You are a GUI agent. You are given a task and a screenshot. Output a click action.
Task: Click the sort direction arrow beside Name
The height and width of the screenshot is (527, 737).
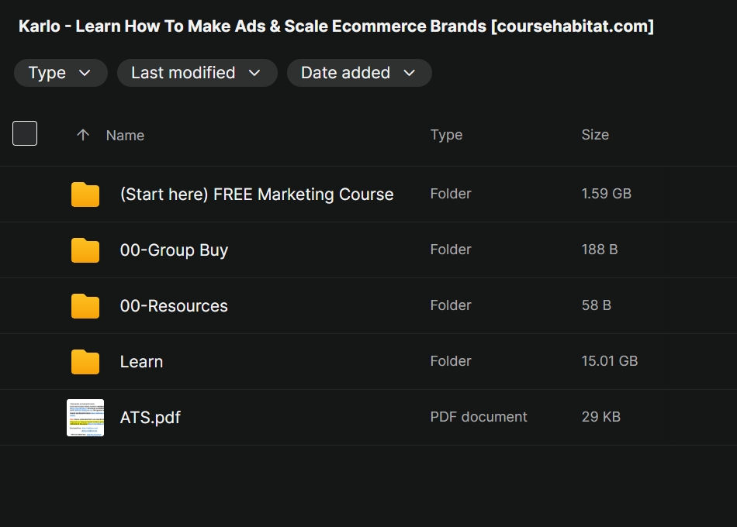pos(83,135)
